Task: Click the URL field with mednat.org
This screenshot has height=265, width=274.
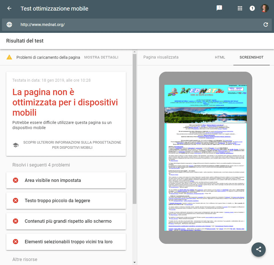Action: coord(137,25)
